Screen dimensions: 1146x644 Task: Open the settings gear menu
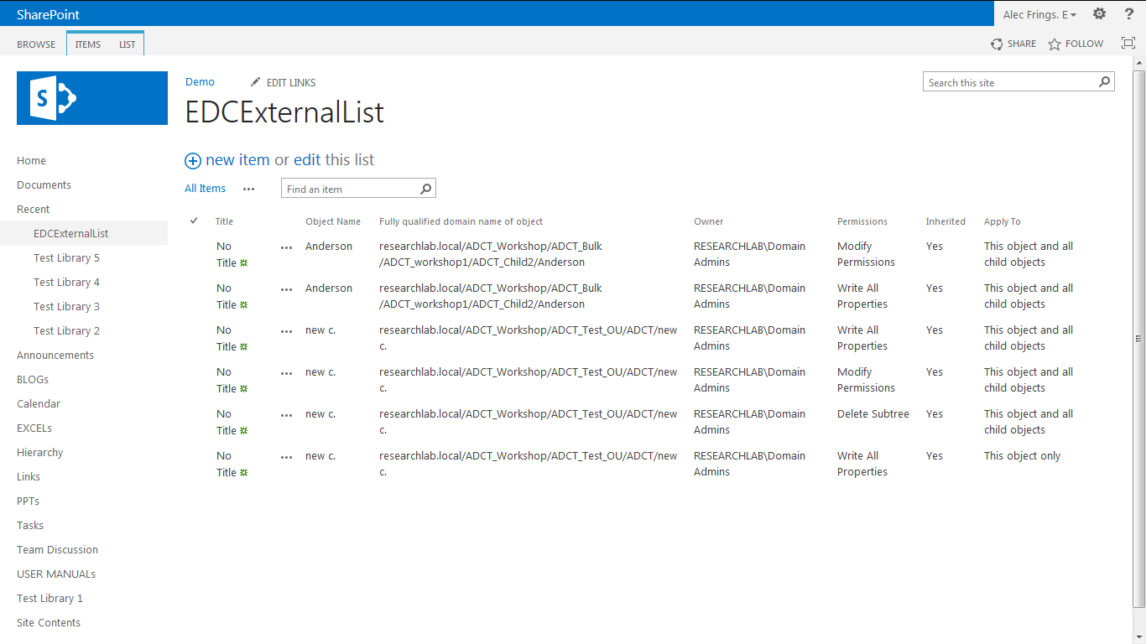point(1099,13)
